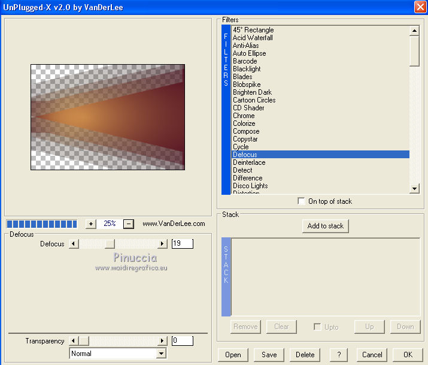
Task: Close the UnPlugged-X window
Action: coord(420,7)
